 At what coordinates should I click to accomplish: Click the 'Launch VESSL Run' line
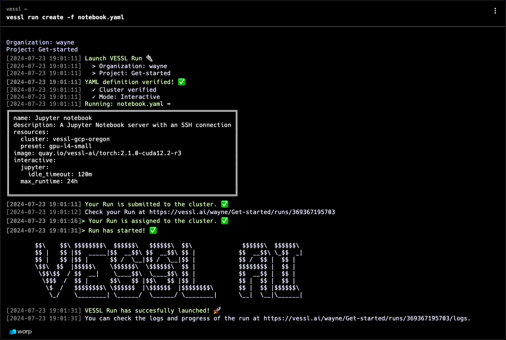point(113,58)
